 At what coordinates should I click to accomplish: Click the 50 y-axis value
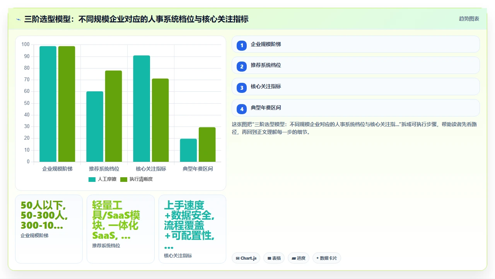point(27,103)
